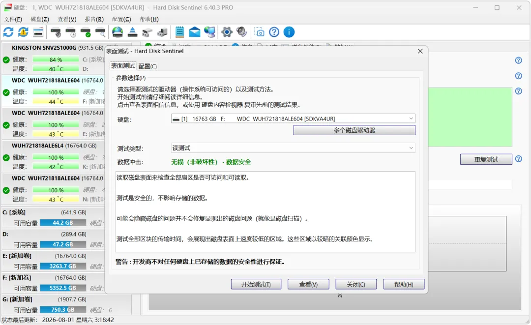Click the 47.2 GB free space bar for D:
This screenshot has height=325, width=531.
click(63, 244)
